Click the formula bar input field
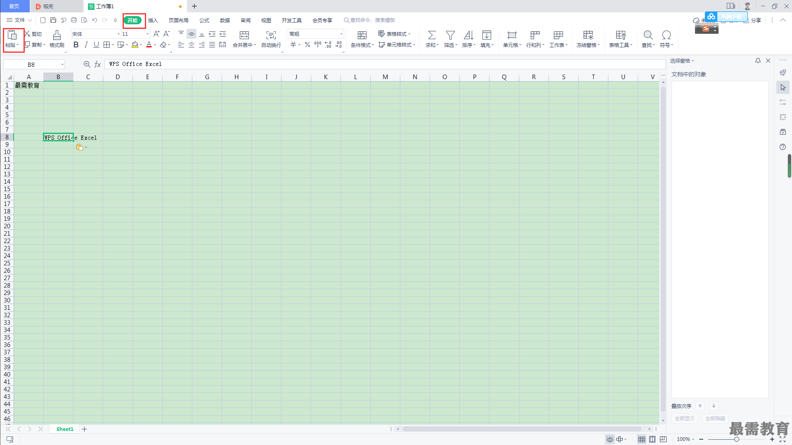The width and height of the screenshot is (792, 445). pos(385,64)
